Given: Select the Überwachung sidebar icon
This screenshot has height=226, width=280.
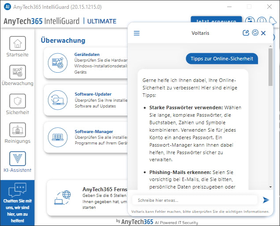Looking at the screenshot, I should (x=17, y=72).
